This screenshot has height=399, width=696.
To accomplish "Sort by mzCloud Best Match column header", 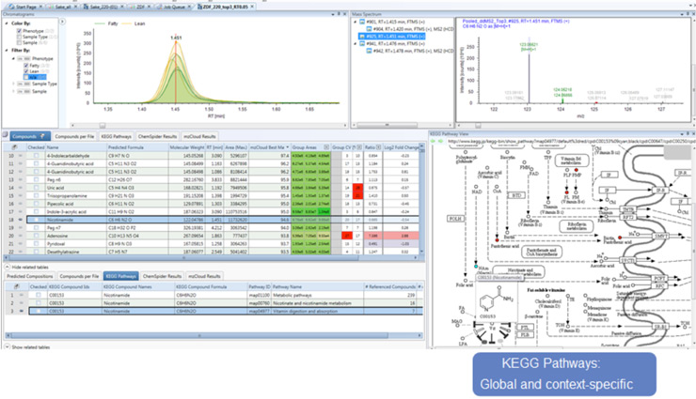I will point(269,147).
